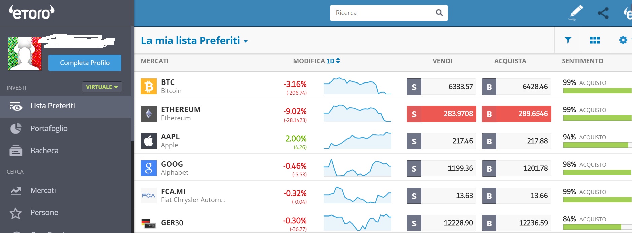This screenshot has width=632, height=233.
Task: Click the share icon in header
Action: (x=603, y=13)
